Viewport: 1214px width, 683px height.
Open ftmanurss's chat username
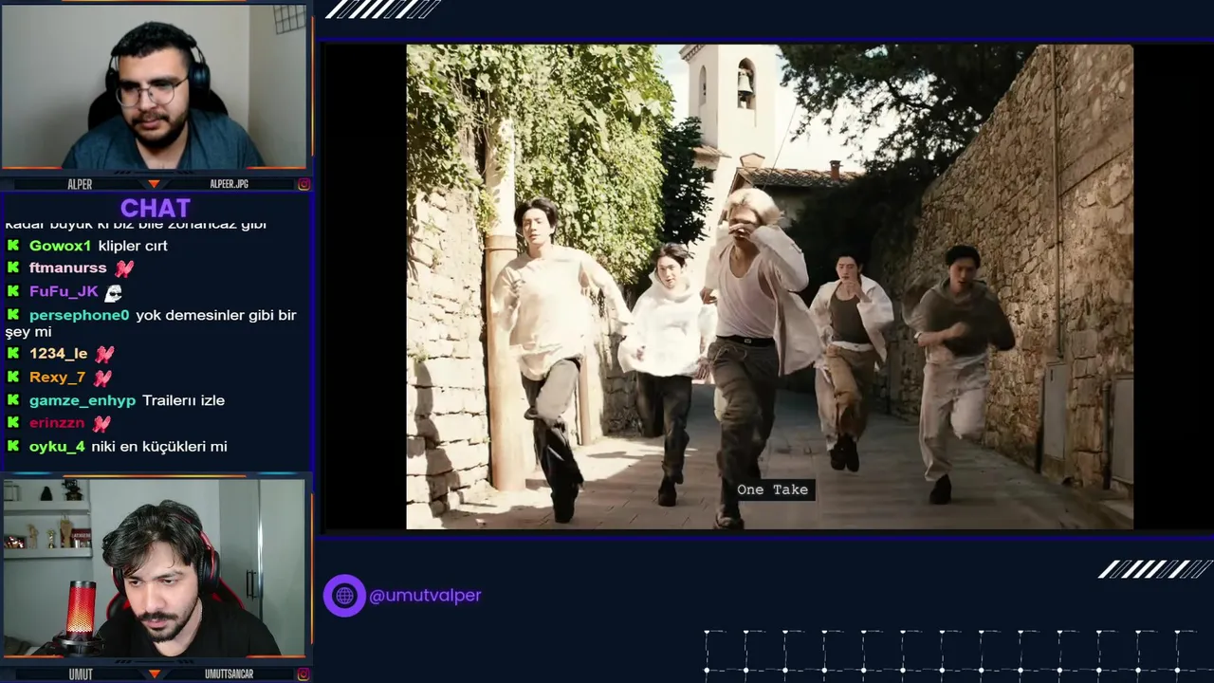point(68,268)
